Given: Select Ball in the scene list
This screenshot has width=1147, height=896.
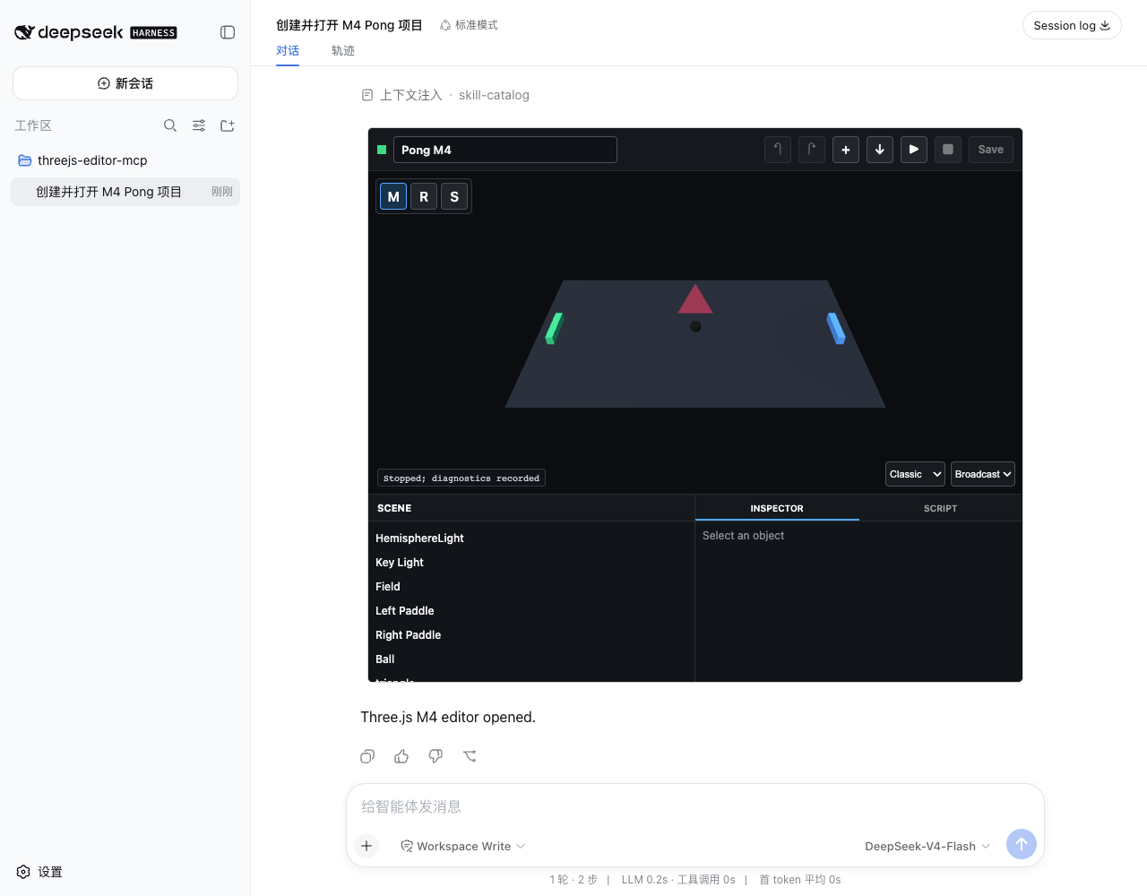Looking at the screenshot, I should pyautogui.click(x=531, y=659).
